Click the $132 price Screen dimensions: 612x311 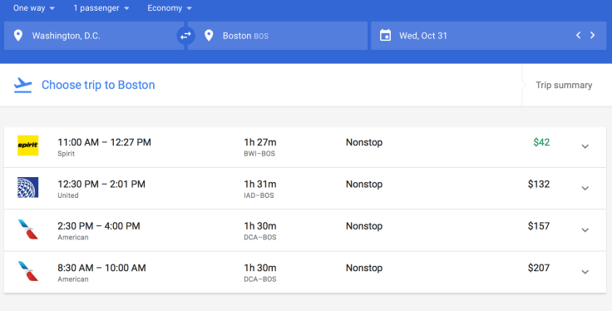pyautogui.click(x=539, y=184)
